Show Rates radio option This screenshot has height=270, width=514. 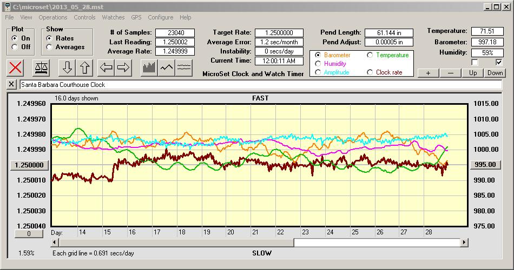pyautogui.click(x=49, y=38)
